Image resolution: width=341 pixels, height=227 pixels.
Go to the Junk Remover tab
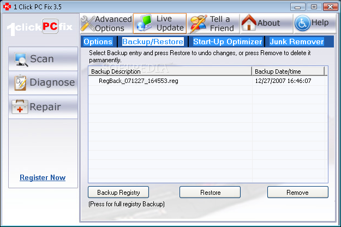(x=297, y=41)
